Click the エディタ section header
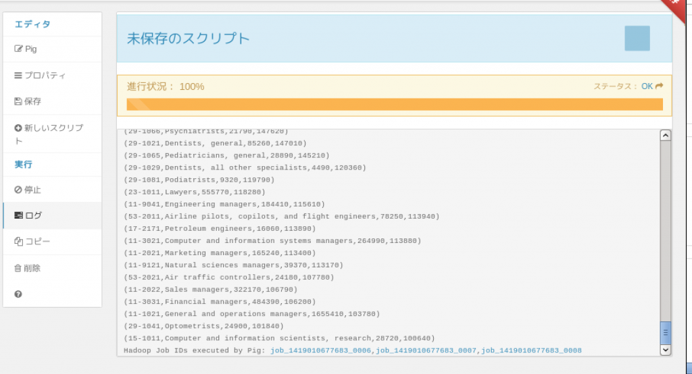The width and height of the screenshot is (692, 374). point(32,24)
